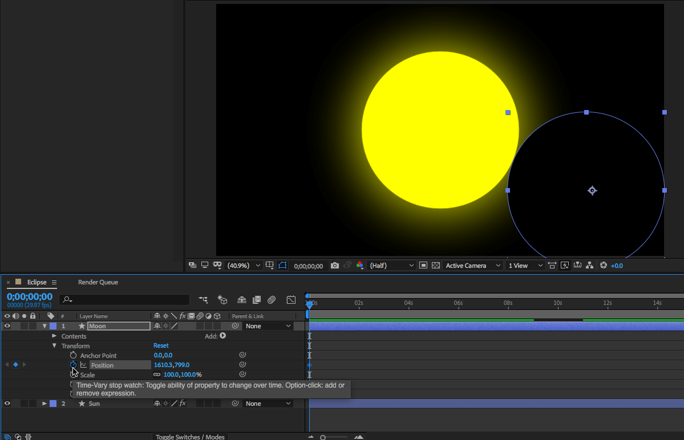
Task: Enable Motion Blur for the composition
Action: tap(272, 300)
